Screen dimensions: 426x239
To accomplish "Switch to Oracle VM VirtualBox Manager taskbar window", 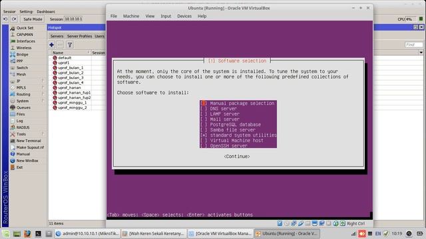I will pos(220,234).
